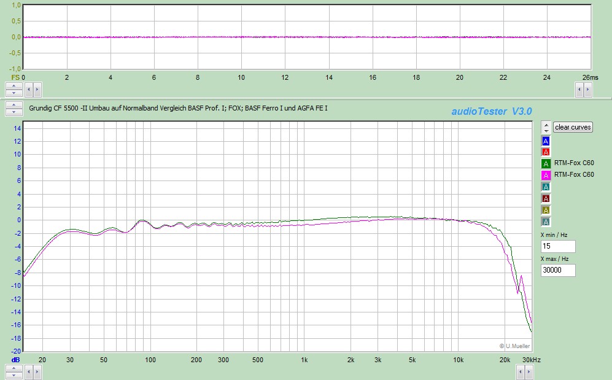Image resolution: width=612 pixels, height=380 pixels.
Task: Toggle the green RTM-Fox C60 curve
Action: [x=546, y=163]
